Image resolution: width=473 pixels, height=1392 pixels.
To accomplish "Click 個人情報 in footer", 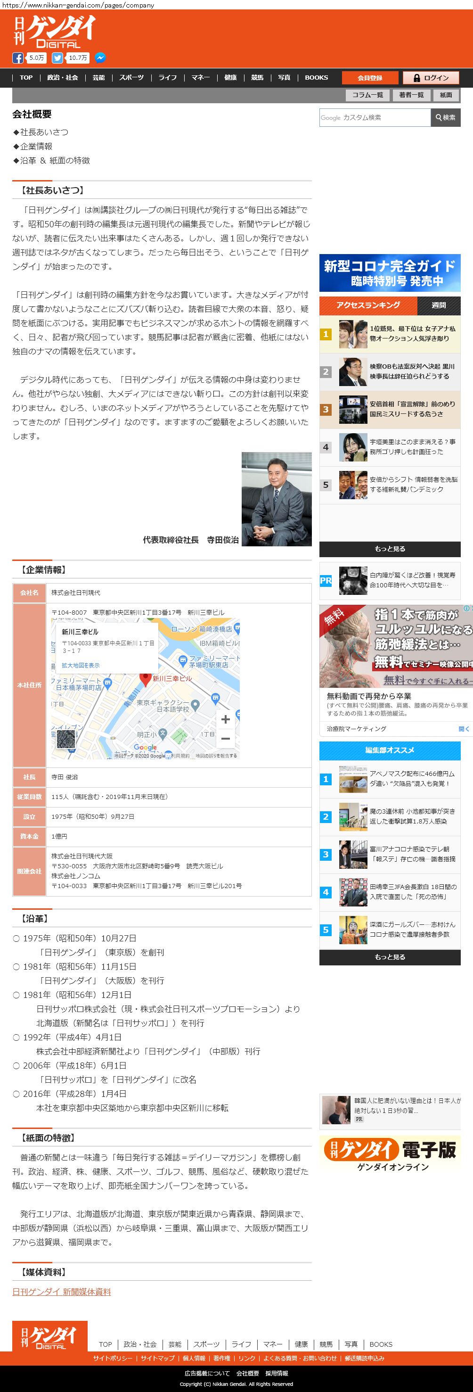I will pos(194,1359).
